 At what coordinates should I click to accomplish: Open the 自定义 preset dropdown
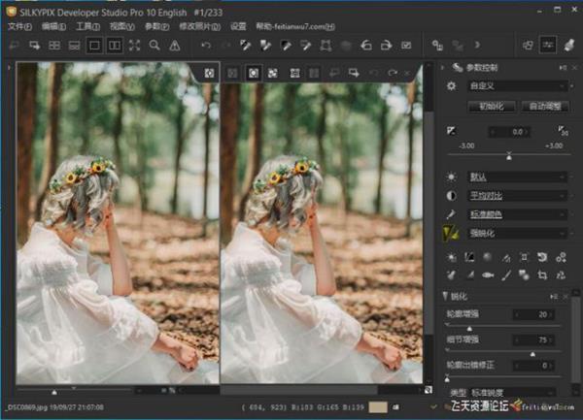[516, 85]
